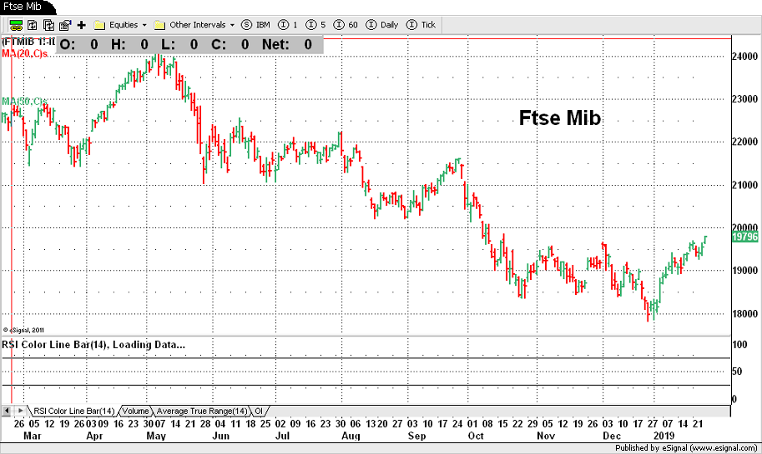Click the MA(50,C)s study label
The height and width of the screenshot is (454, 762).
(x=24, y=102)
